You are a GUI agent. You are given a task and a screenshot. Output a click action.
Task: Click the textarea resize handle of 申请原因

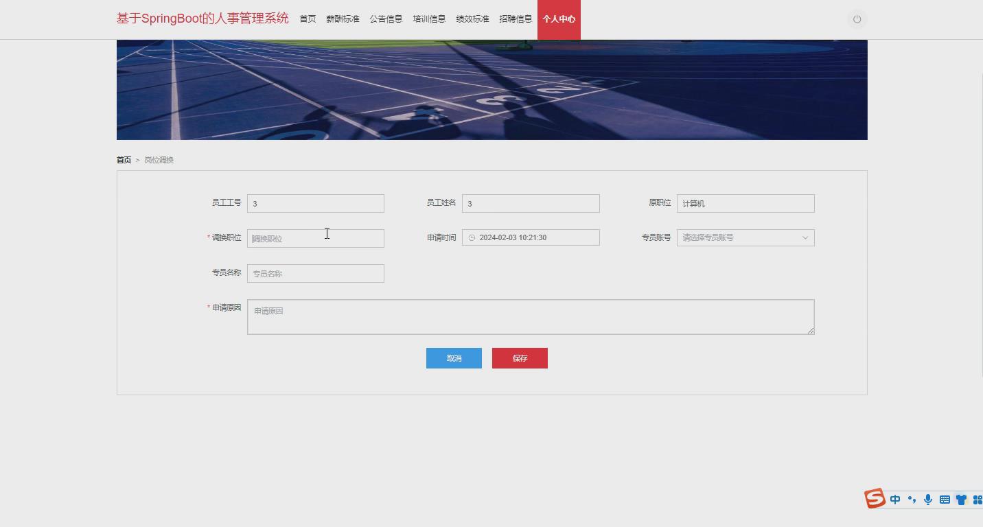tap(810, 330)
